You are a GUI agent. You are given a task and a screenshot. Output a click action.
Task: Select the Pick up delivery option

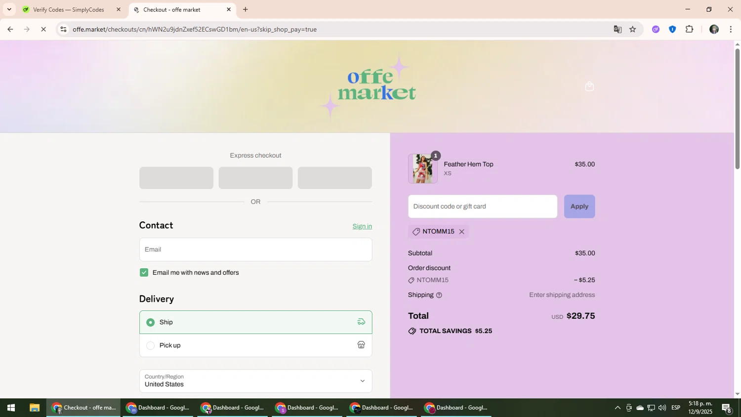click(255, 345)
